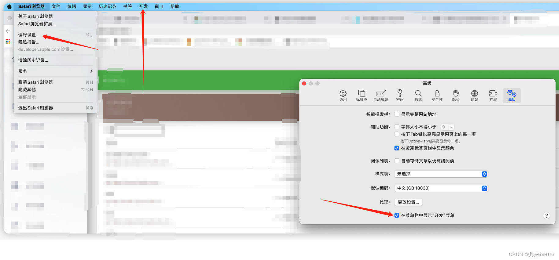Open the Safari浏览器 menu bar item
The width and height of the screenshot is (559, 260).
click(31, 6)
